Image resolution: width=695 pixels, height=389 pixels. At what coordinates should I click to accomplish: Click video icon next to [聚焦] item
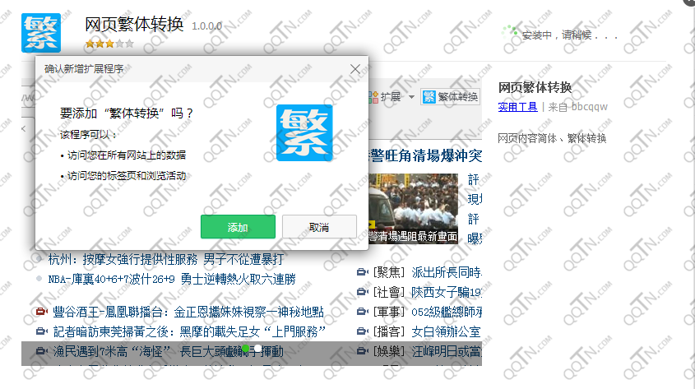point(362,272)
